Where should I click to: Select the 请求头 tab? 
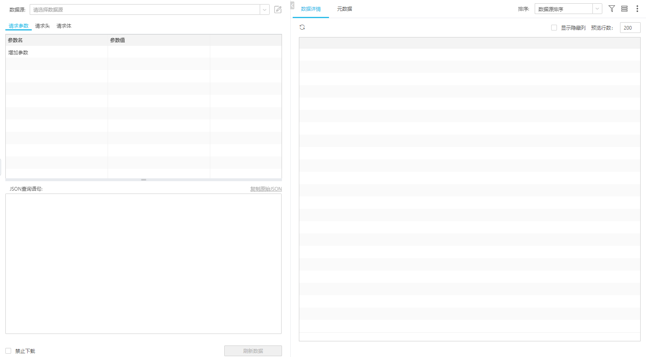(42, 26)
